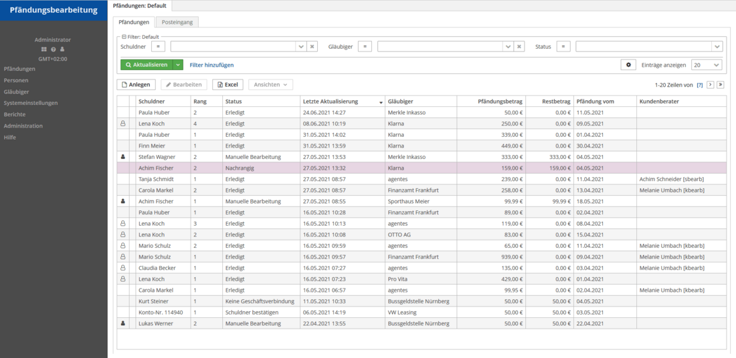Switch to the Posteingang tab
The width and height of the screenshot is (736, 358).
coord(177,22)
